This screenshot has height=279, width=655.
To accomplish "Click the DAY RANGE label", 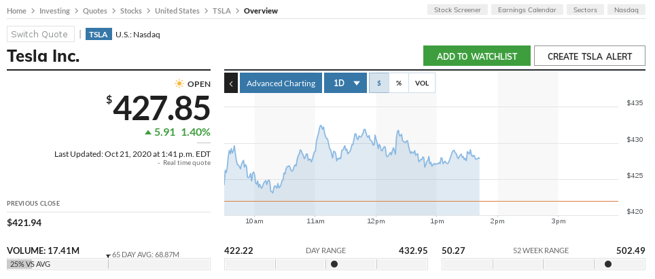I will pos(326,250).
